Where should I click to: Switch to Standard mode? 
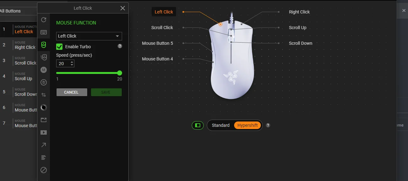(x=221, y=125)
